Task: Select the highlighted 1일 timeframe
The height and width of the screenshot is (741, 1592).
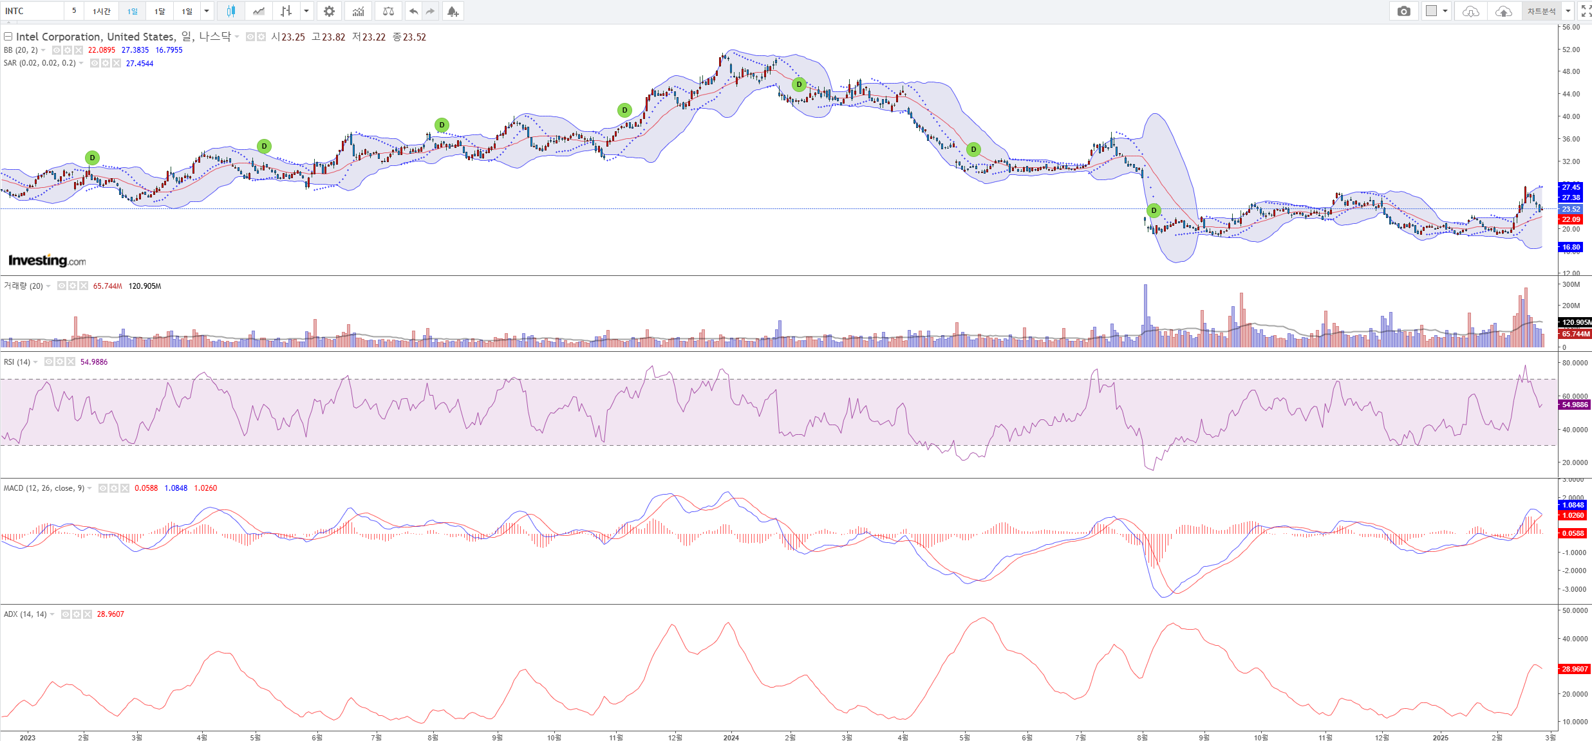Action: [133, 11]
